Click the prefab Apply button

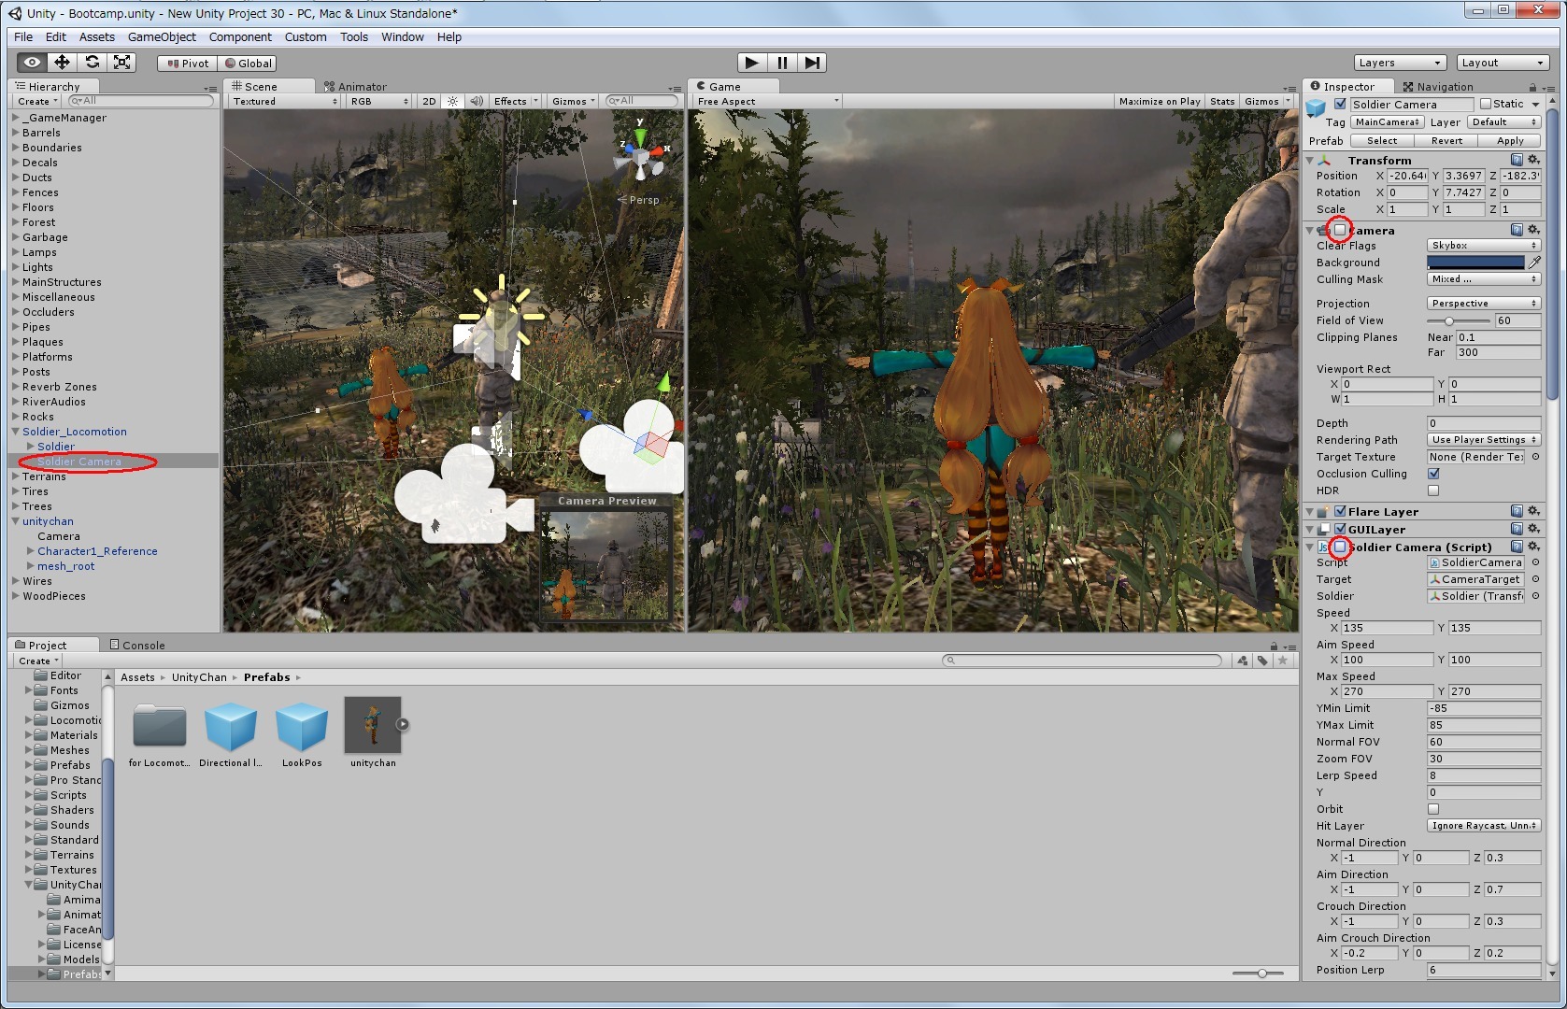click(x=1510, y=141)
